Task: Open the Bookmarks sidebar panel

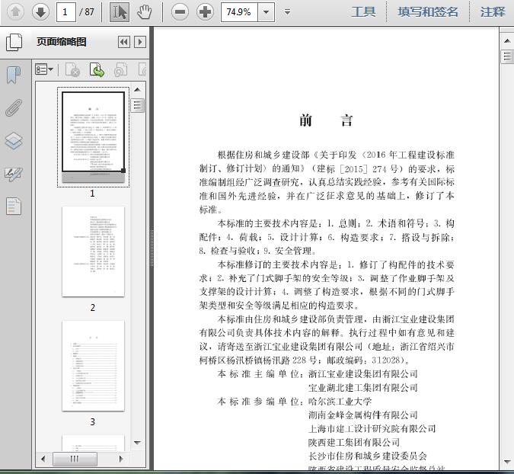Action: (x=14, y=75)
